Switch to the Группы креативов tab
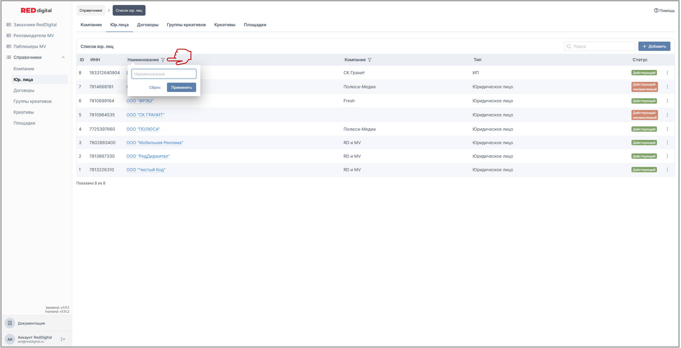 (186, 25)
